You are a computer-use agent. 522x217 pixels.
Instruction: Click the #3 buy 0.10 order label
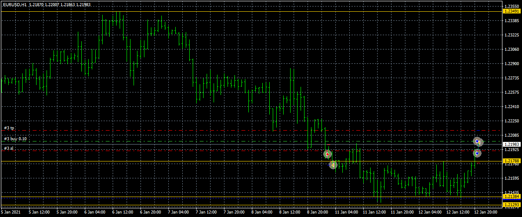pos(15,139)
